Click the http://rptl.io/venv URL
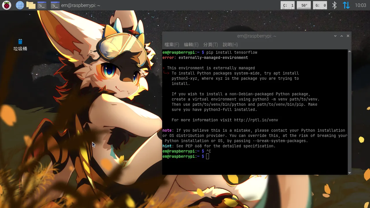 point(256,120)
